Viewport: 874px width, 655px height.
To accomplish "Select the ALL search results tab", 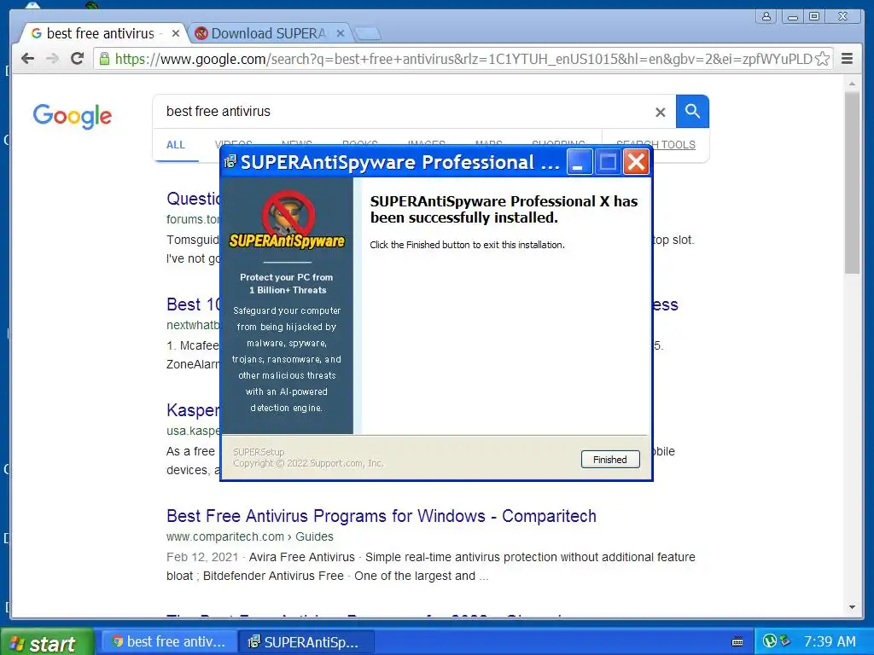I will 176,145.
